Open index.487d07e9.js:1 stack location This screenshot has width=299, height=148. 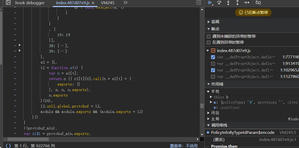coord(278,140)
